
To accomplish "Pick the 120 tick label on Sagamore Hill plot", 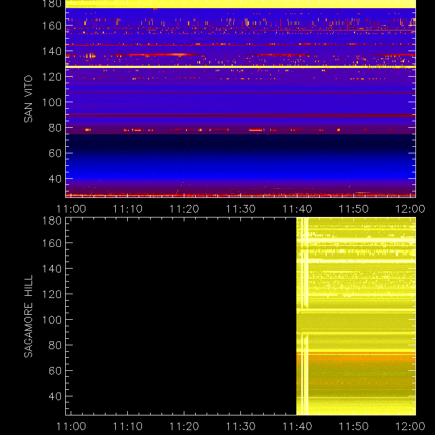I will tap(52, 294).
